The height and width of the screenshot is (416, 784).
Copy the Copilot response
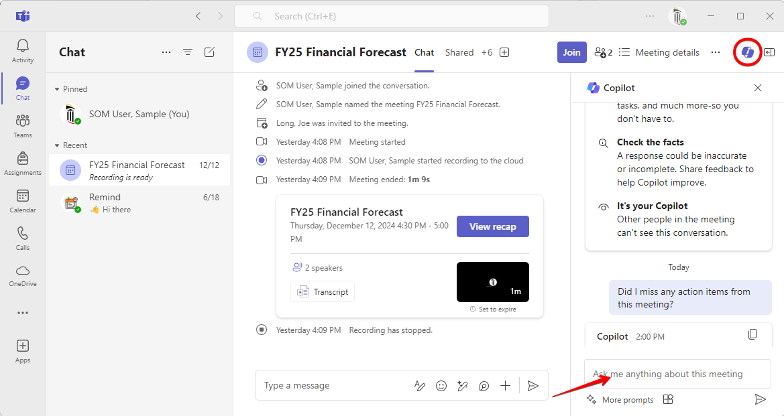click(x=752, y=334)
